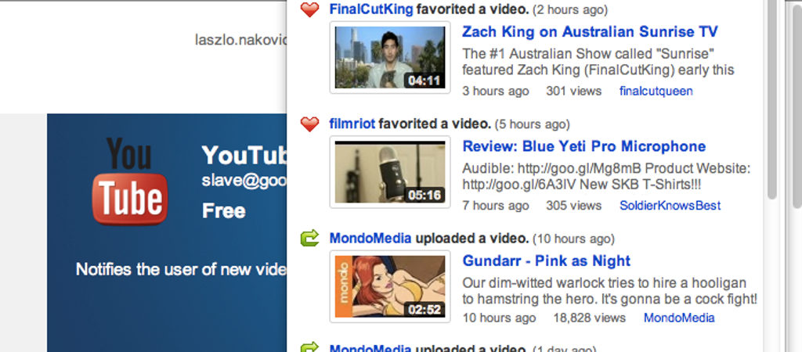802x352 pixels.
Task: Open Gundarr Pink as Night thumbnail
Action: click(x=390, y=286)
